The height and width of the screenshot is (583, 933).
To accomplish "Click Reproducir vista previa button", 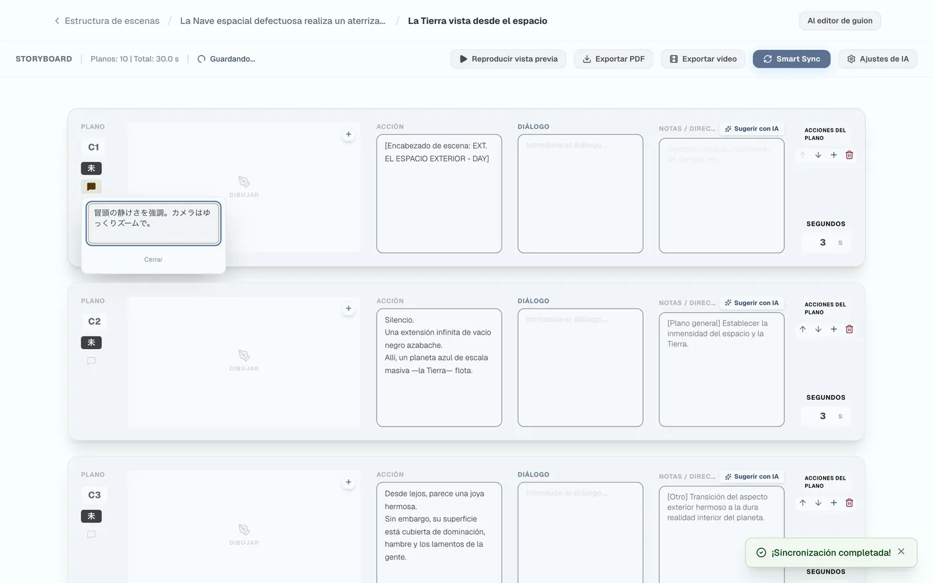I will click(508, 59).
